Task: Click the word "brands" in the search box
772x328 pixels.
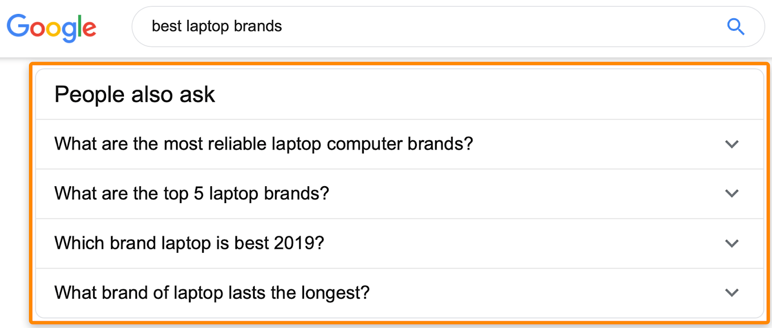Action: [x=258, y=26]
